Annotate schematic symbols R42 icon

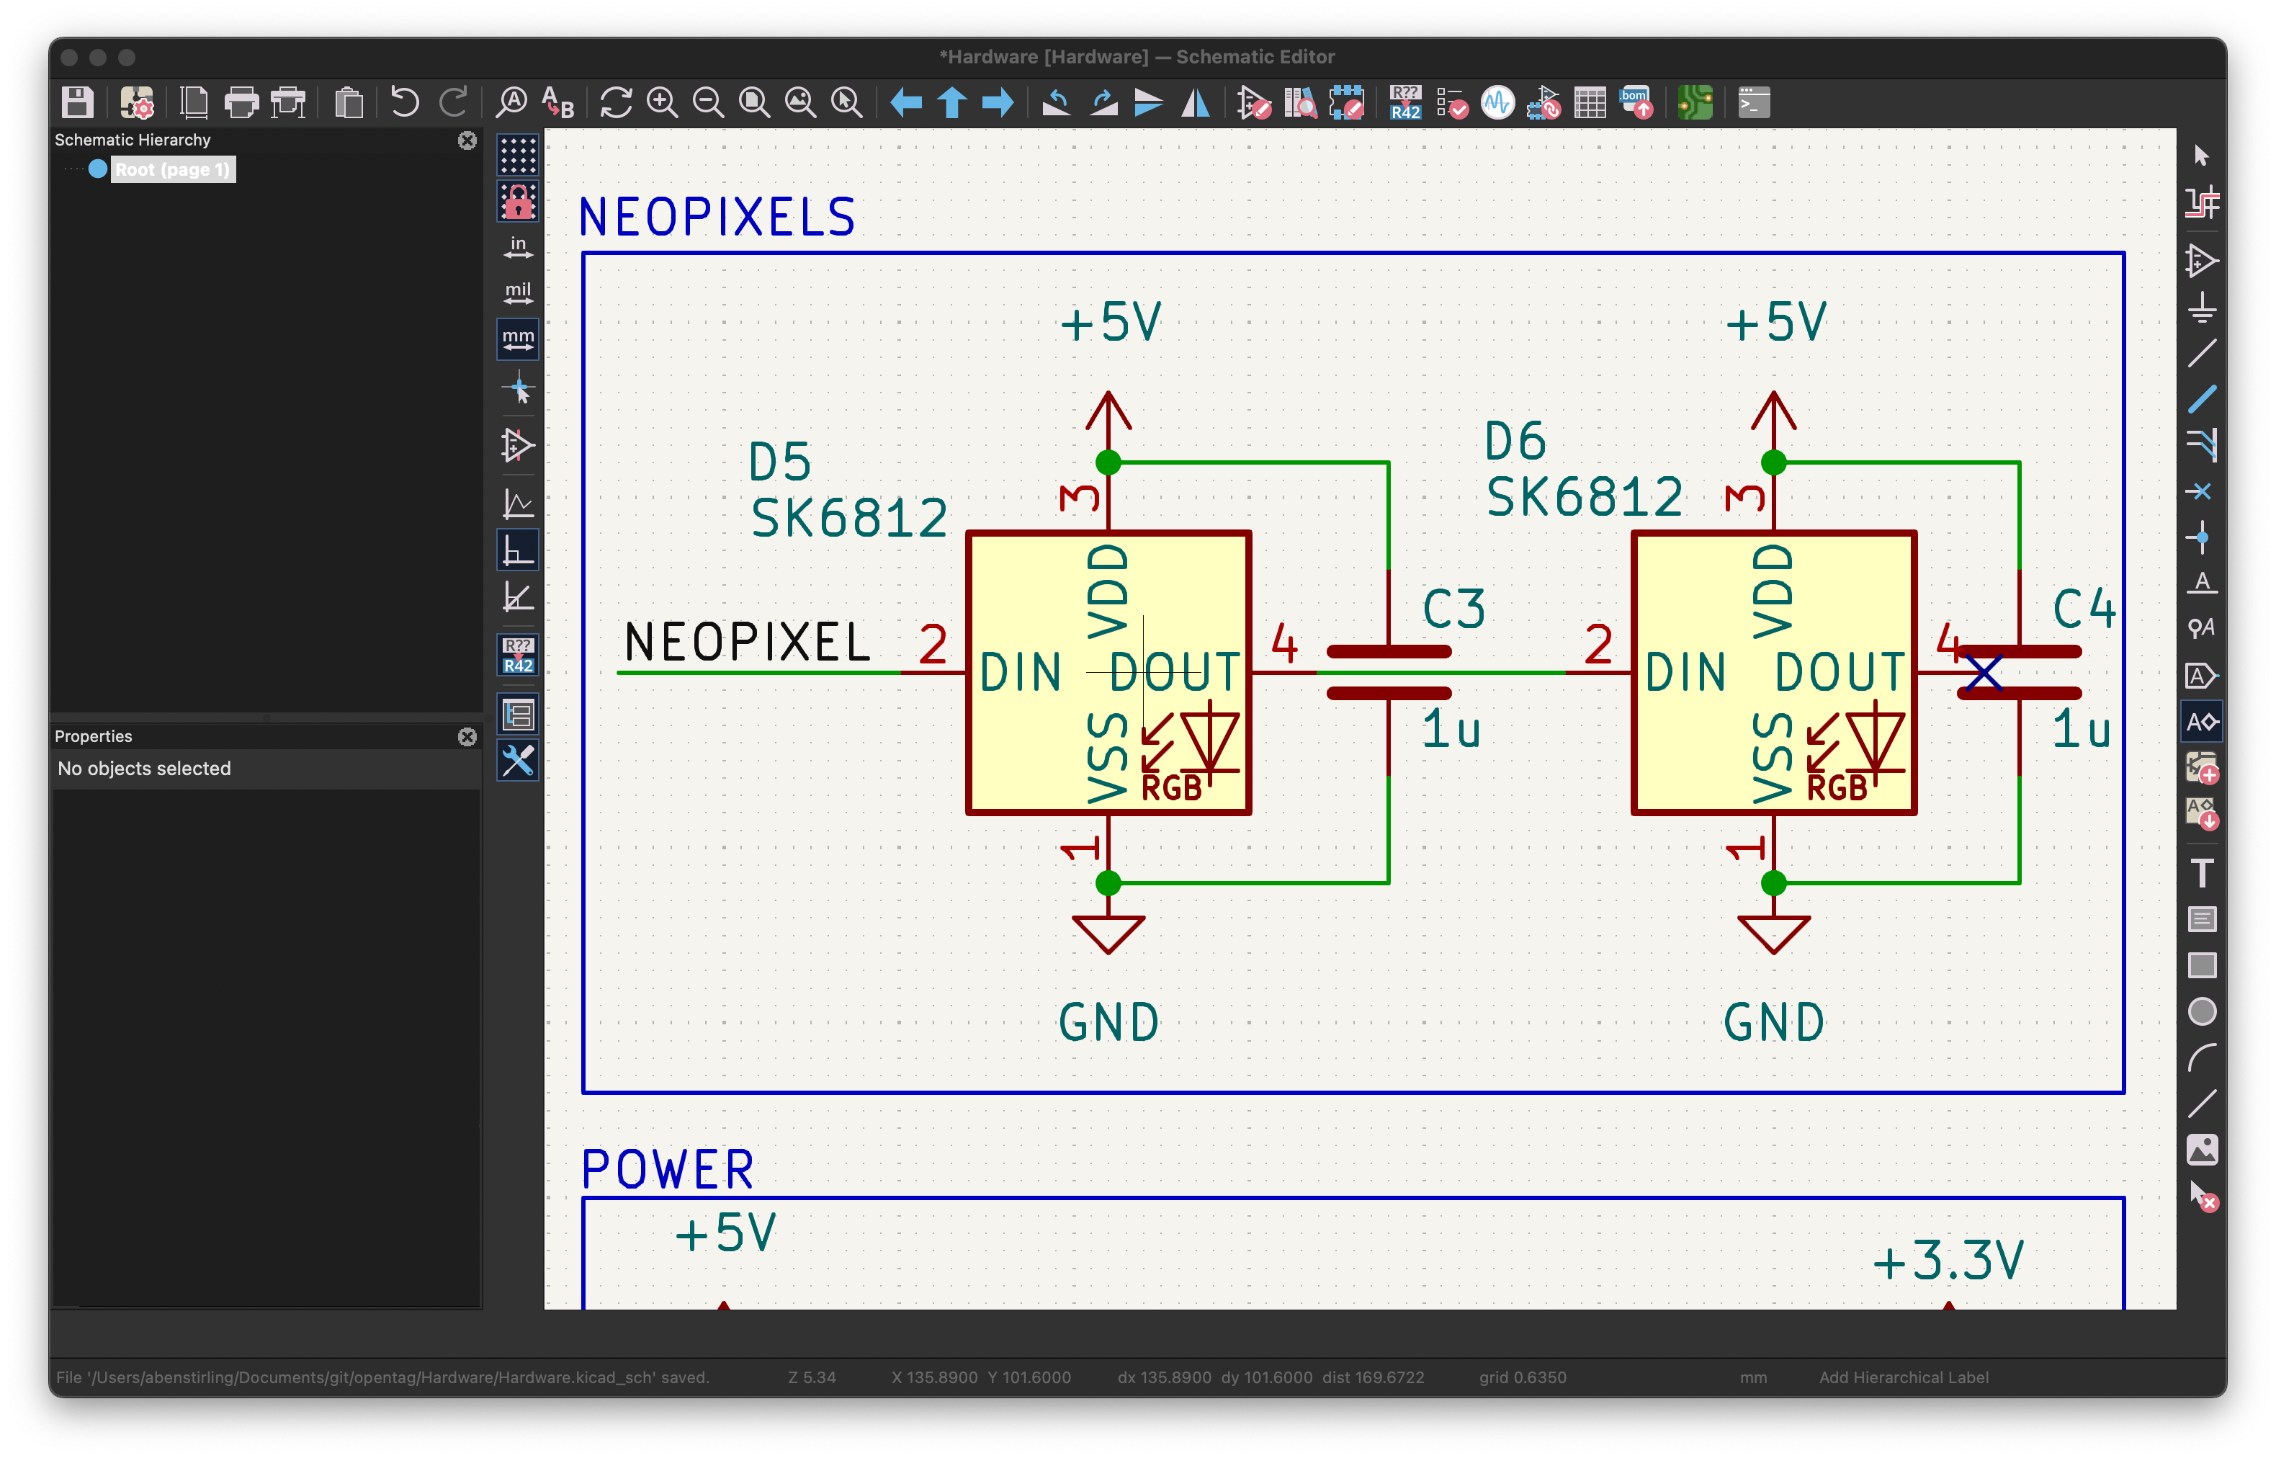[x=1405, y=102]
